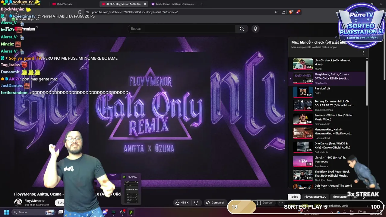Select the FloyyMenorVEVO filter chip

[x=315, y=197]
